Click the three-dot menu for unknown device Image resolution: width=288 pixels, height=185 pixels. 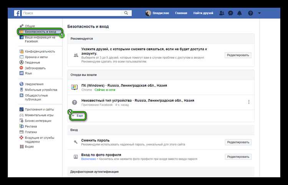click(x=249, y=102)
